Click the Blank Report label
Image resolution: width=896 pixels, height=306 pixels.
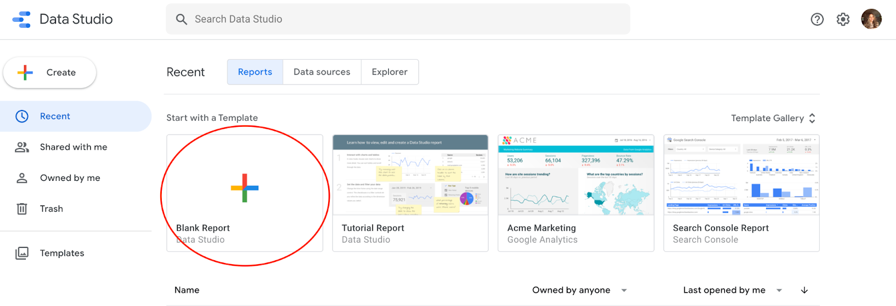[x=203, y=228]
